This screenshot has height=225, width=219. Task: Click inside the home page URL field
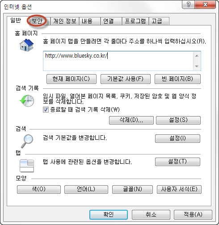118,61
